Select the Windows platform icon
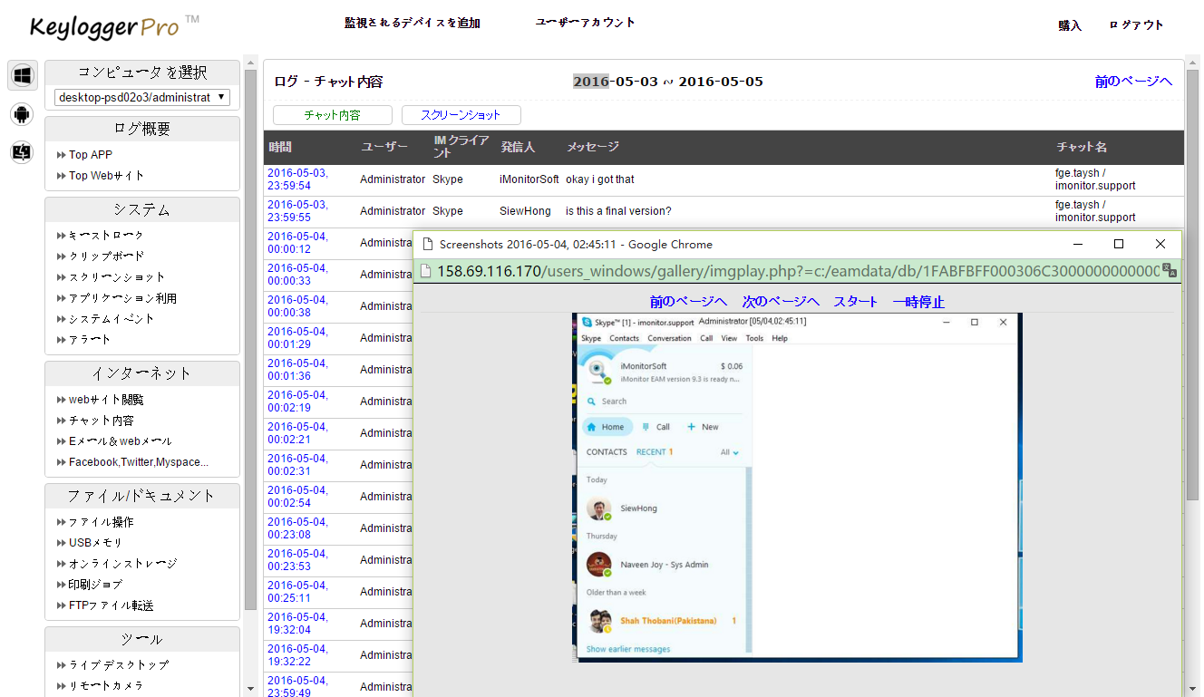 pyautogui.click(x=23, y=74)
